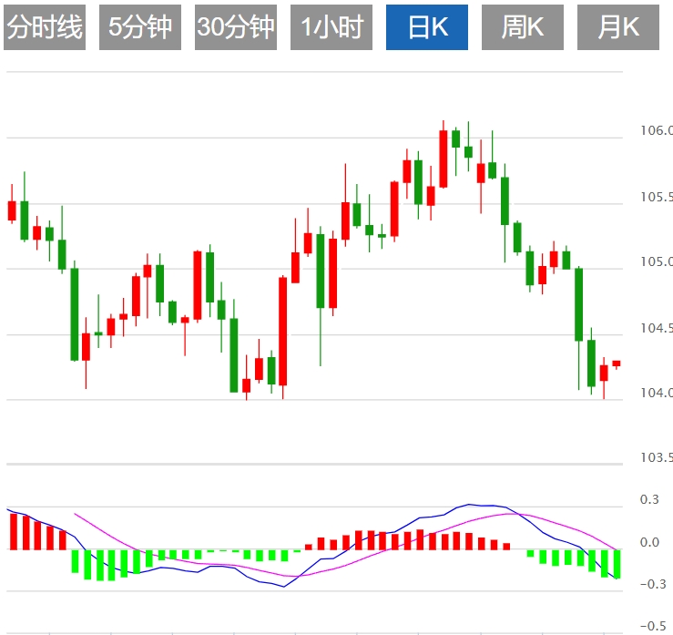The height and width of the screenshot is (635, 673).
Task: Click the 0.3 MACD axis label
Action: point(649,500)
